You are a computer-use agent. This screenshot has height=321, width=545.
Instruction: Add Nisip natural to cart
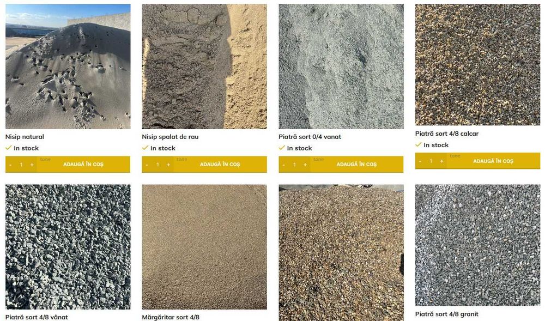pos(83,165)
